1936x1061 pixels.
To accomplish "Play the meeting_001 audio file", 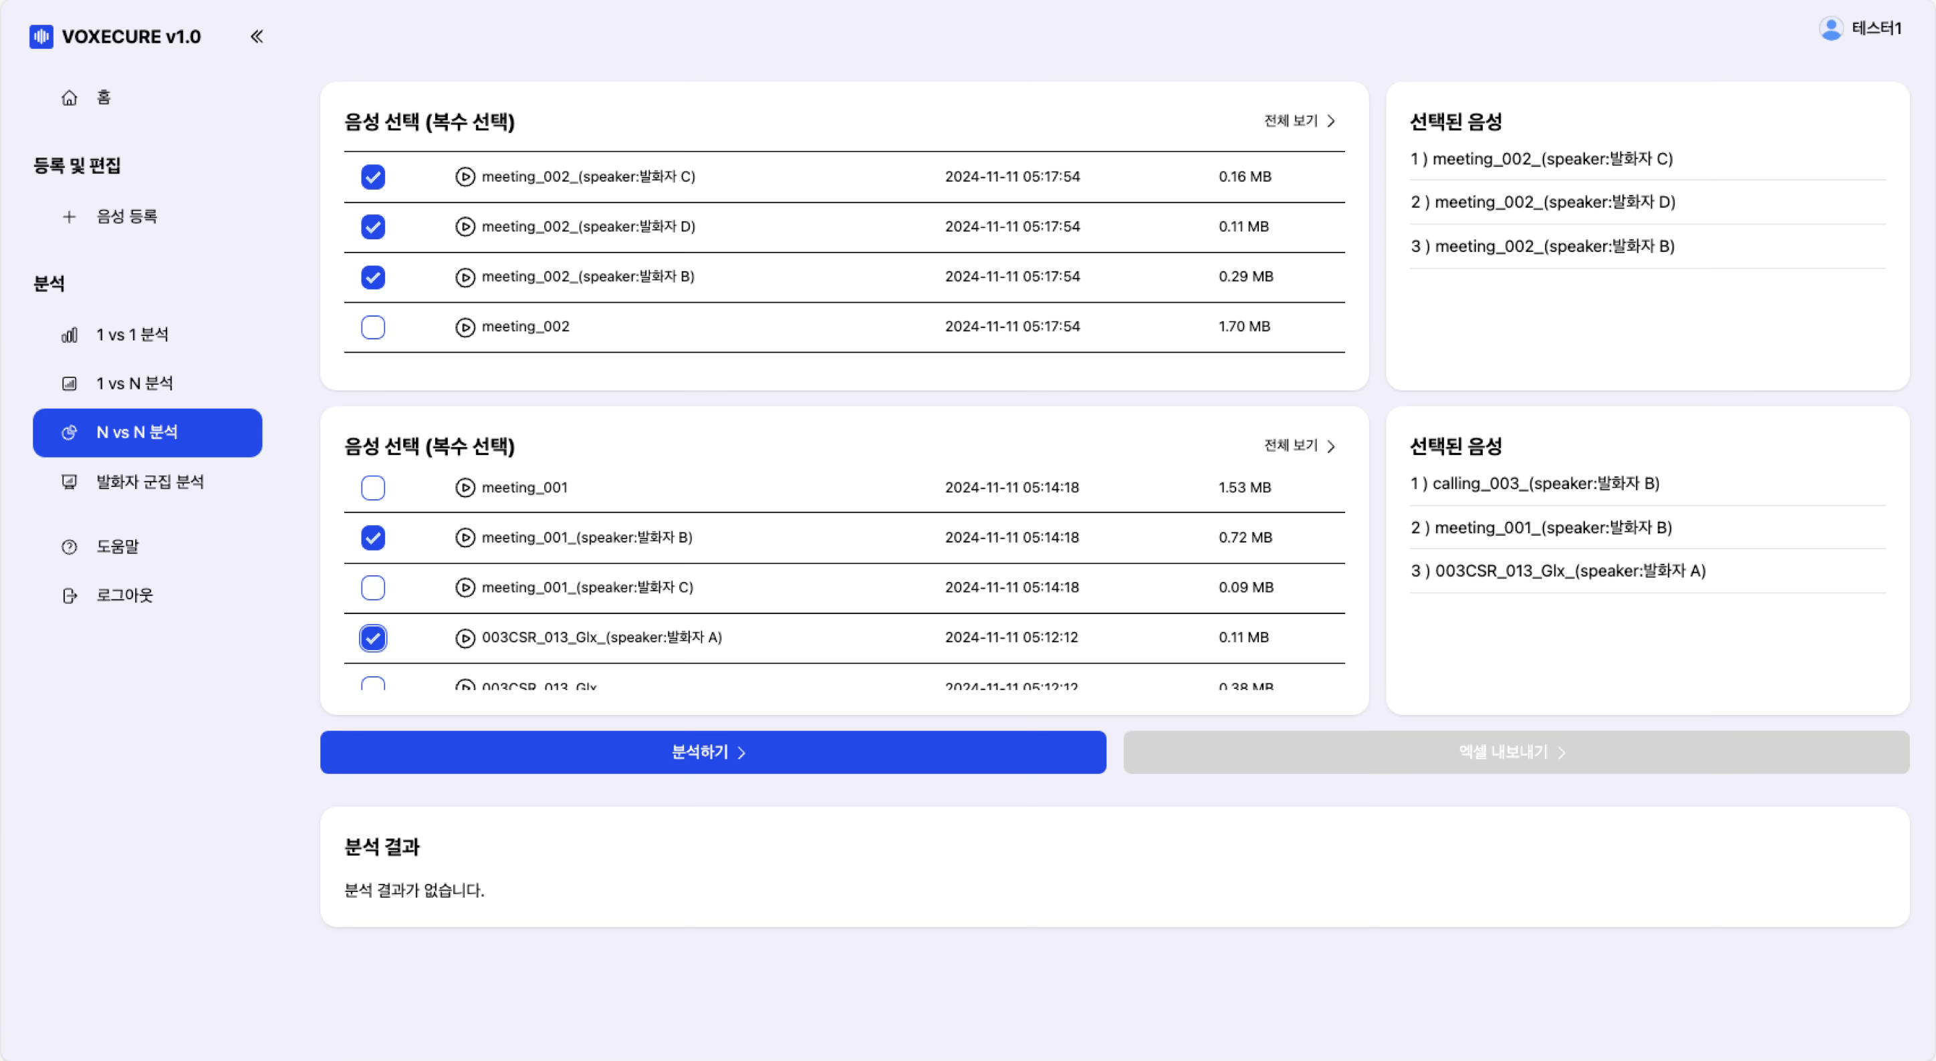I will coord(465,487).
